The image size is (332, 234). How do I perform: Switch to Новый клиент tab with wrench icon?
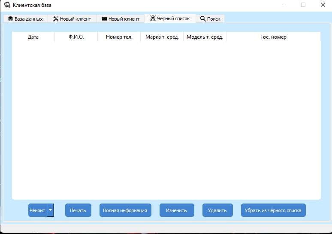coord(72,19)
